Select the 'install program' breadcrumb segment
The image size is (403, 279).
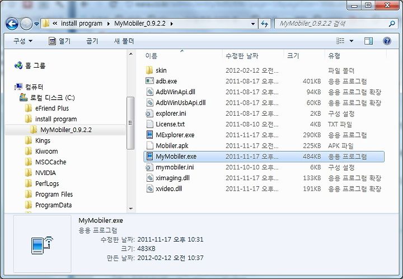82,23
